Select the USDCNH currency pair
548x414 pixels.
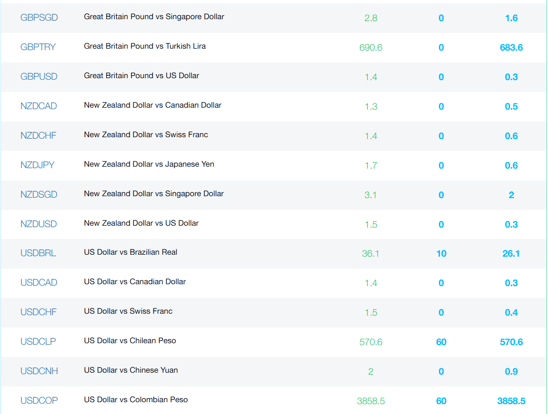[39, 371]
